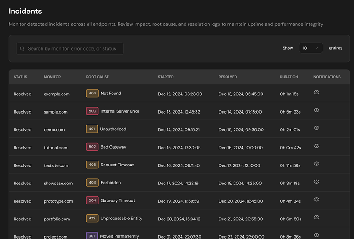354x239 pixels.
Task: Sort by the Duration column header
Action: 289,77
